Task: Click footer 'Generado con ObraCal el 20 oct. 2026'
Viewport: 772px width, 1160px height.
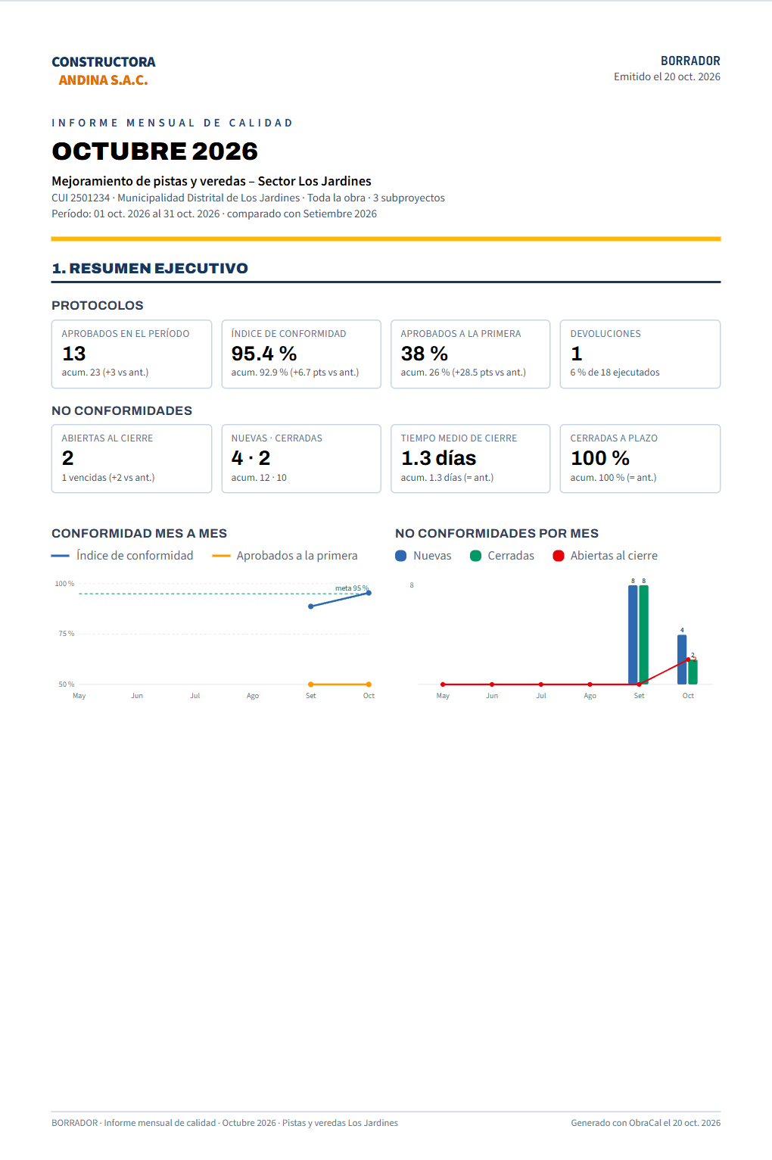Action: pos(646,1123)
